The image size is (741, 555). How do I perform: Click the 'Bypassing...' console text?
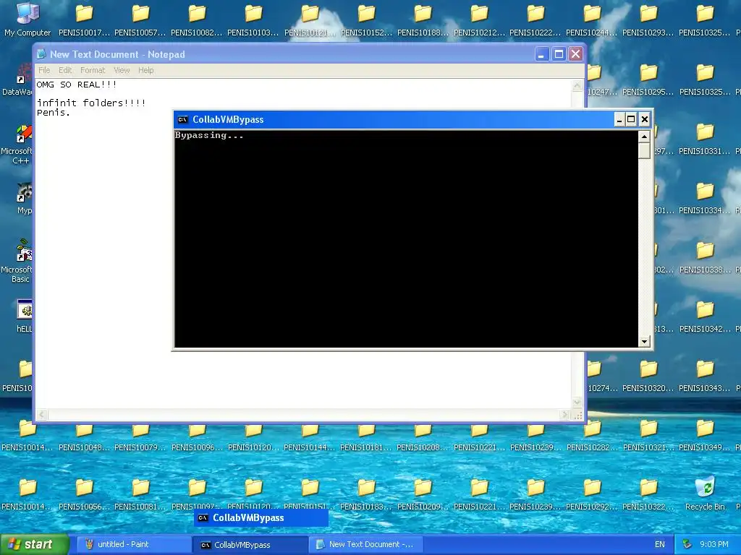[x=209, y=135]
